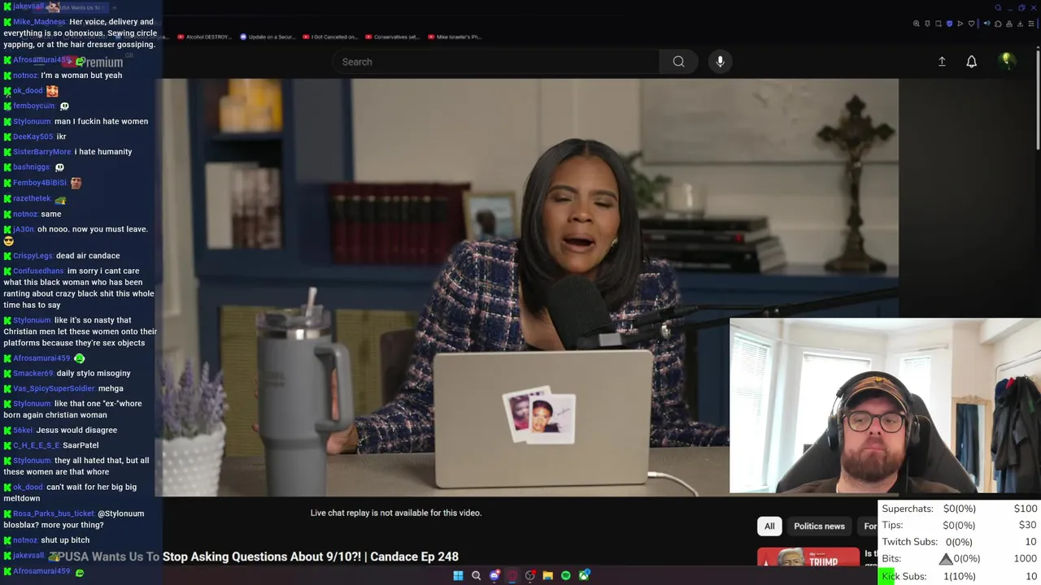Open Discord from taskbar
Screen dimensions: 1041x585
(x=494, y=575)
